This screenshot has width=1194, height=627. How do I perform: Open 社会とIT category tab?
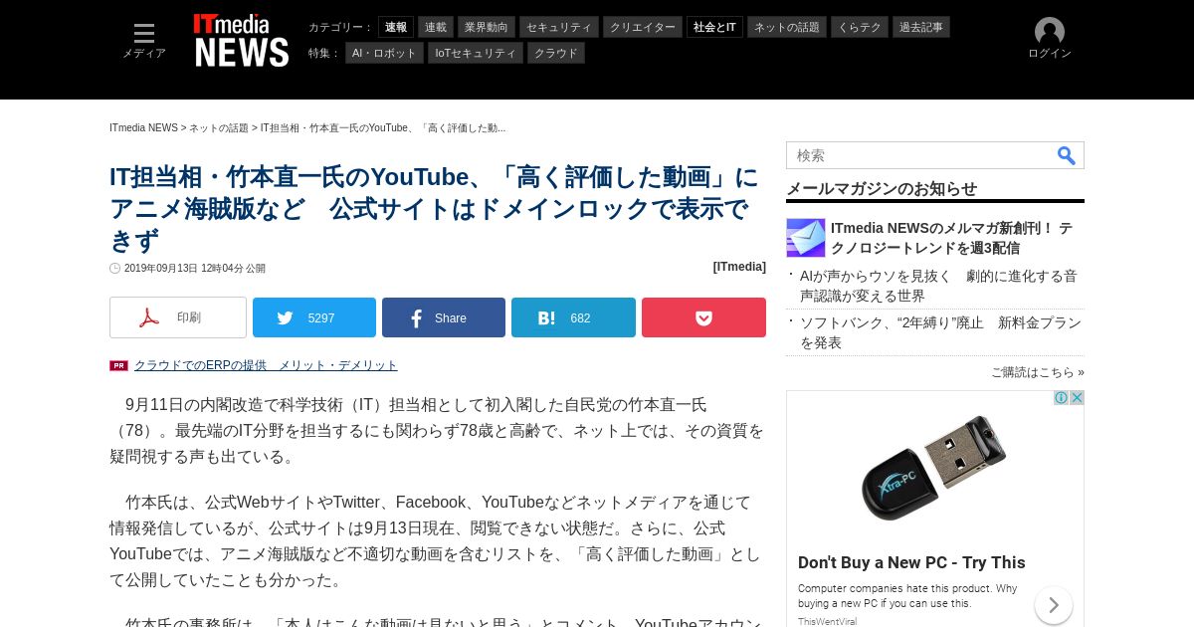(714, 27)
